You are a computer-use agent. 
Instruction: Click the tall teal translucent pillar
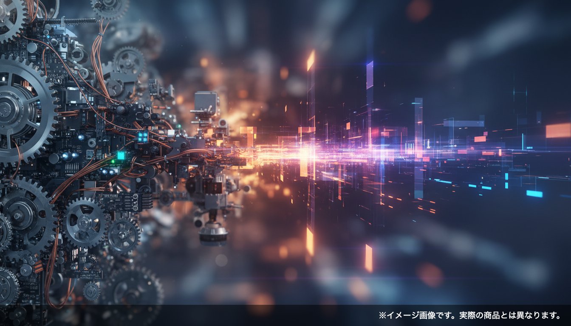point(418,127)
